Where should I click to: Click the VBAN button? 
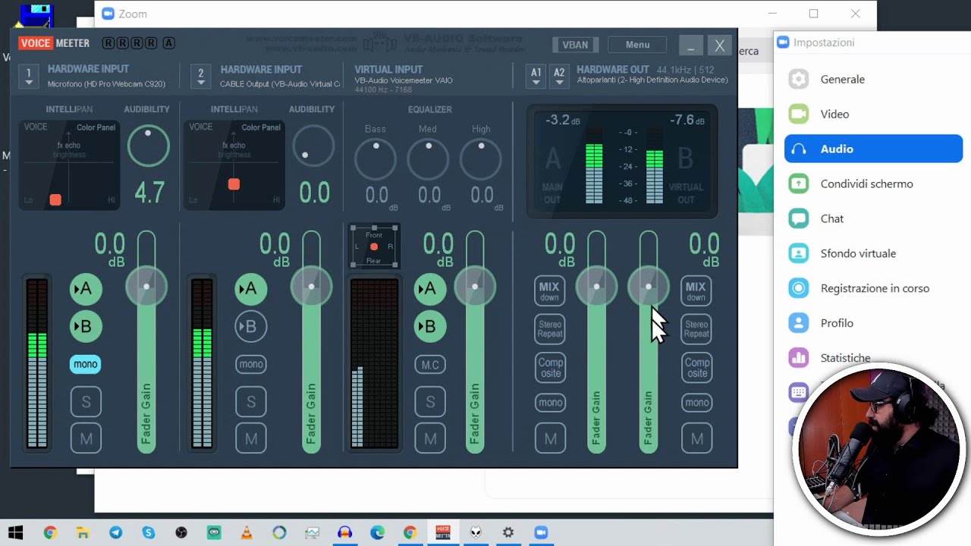(x=575, y=45)
